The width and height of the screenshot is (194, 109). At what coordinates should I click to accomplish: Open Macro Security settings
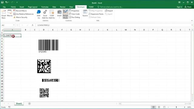coord(21,17)
